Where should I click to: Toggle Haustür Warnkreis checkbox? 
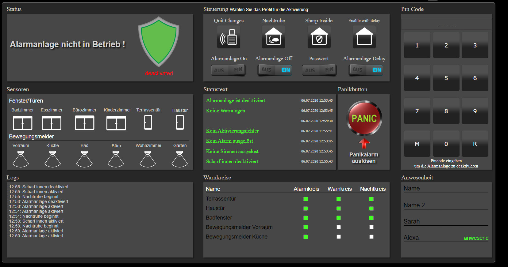click(x=339, y=209)
